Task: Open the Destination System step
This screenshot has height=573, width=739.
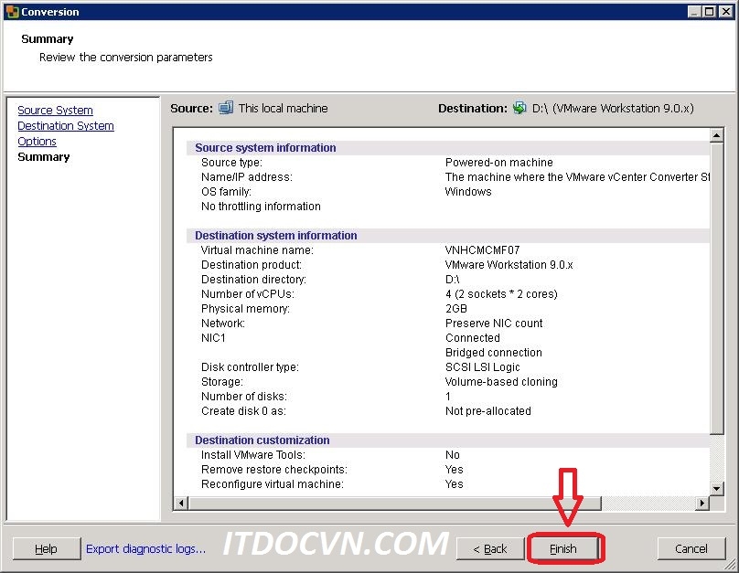Action: click(66, 126)
